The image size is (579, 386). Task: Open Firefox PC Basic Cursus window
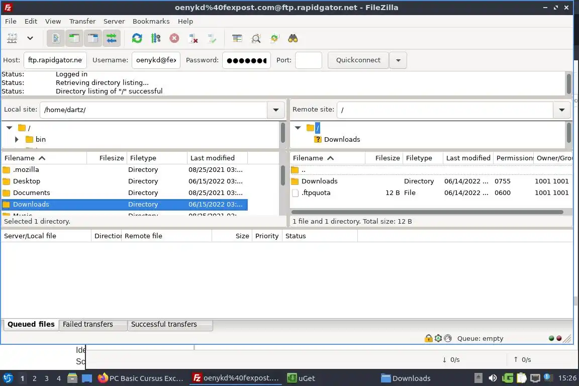point(140,378)
